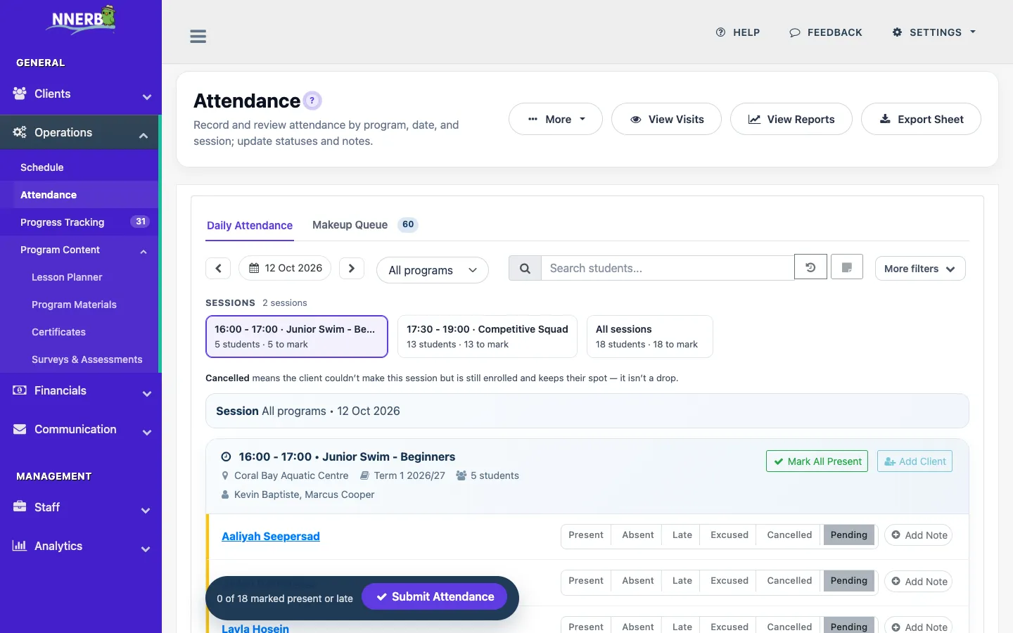Expand the Clients sidebar section

81,94
